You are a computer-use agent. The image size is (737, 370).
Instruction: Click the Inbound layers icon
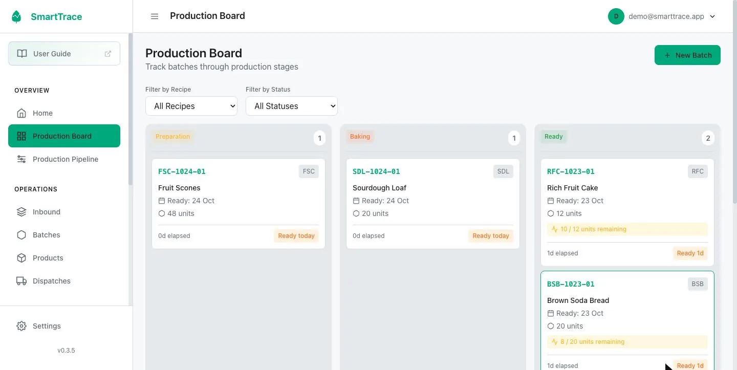pyautogui.click(x=21, y=212)
